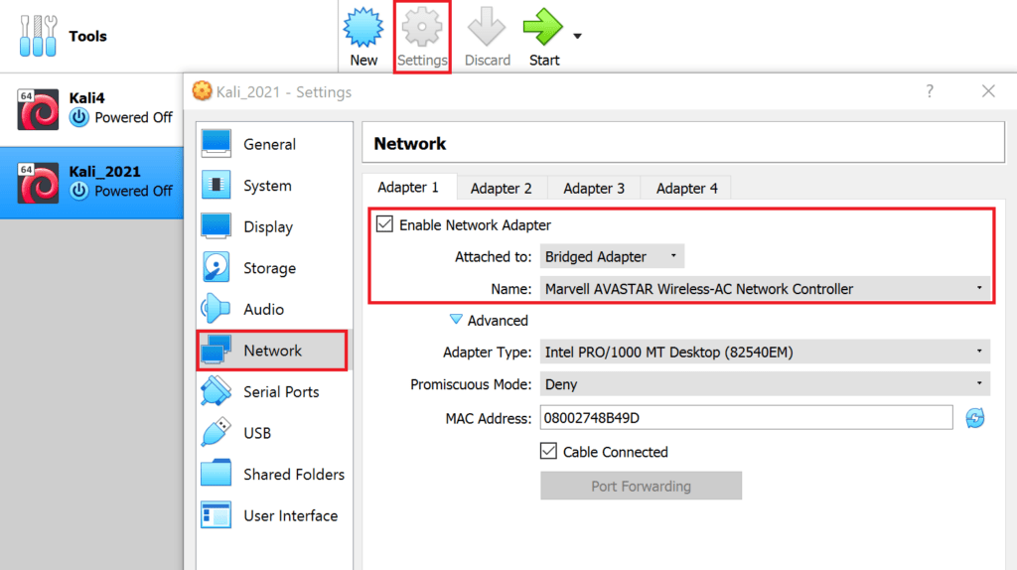Viewport: 1017px width, 570px height.
Task: Select the Display label in sidebar
Action: (268, 227)
